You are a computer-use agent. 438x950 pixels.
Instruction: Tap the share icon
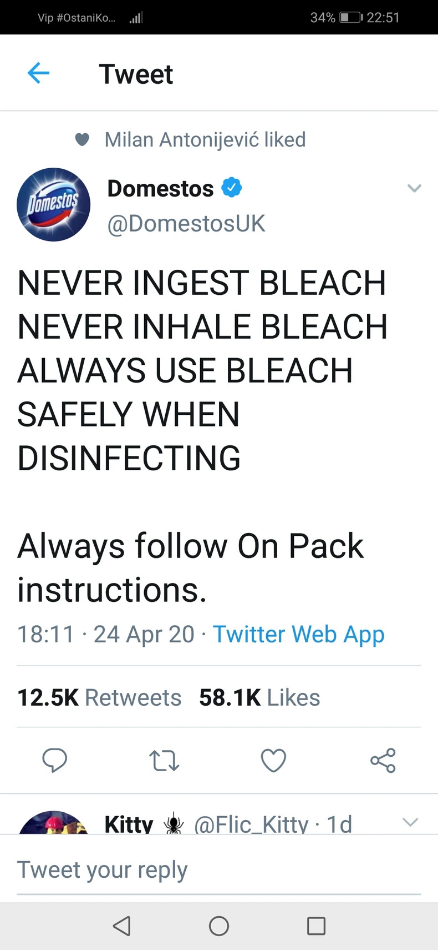pos(383,761)
